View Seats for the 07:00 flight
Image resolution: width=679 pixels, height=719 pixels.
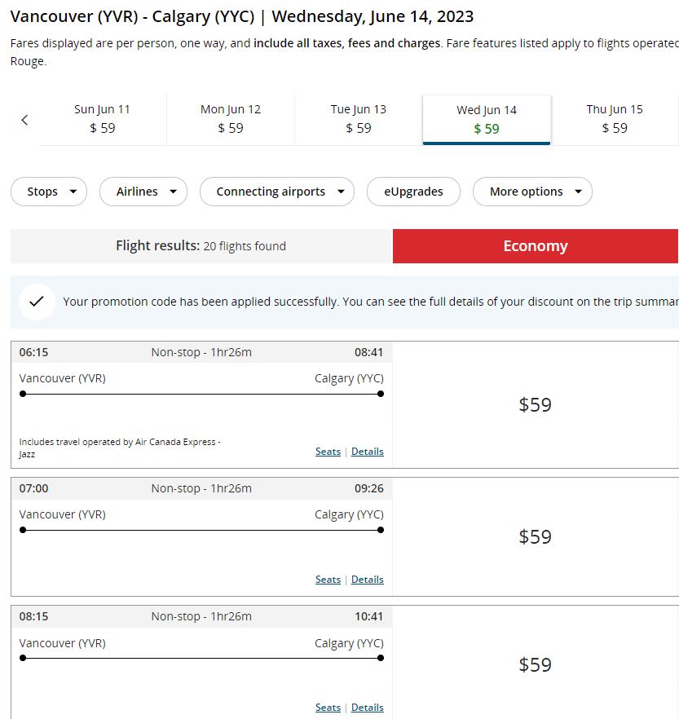click(x=328, y=580)
